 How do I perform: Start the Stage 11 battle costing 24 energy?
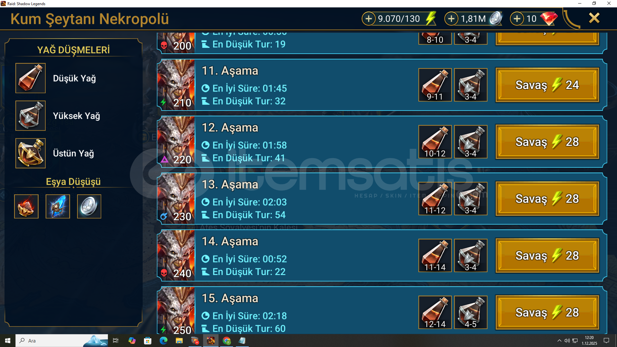click(x=547, y=85)
